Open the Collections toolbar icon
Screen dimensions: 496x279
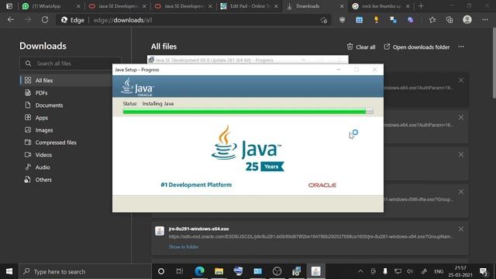click(449, 20)
